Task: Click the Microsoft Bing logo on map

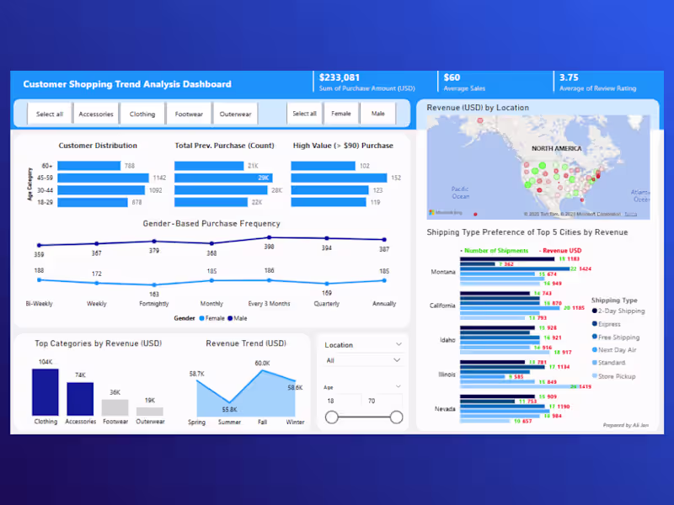Action: 446,212
